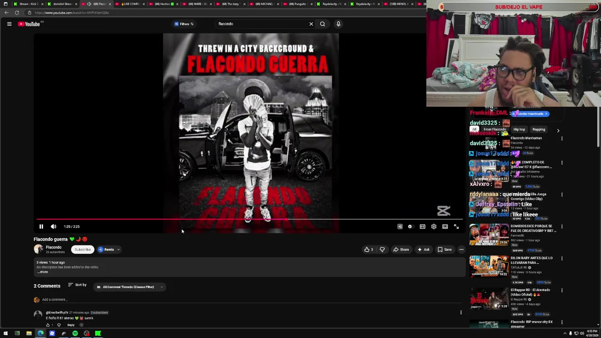The width and height of the screenshot is (601, 338).
Task: Reload the browser page
Action: [x=17, y=13]
